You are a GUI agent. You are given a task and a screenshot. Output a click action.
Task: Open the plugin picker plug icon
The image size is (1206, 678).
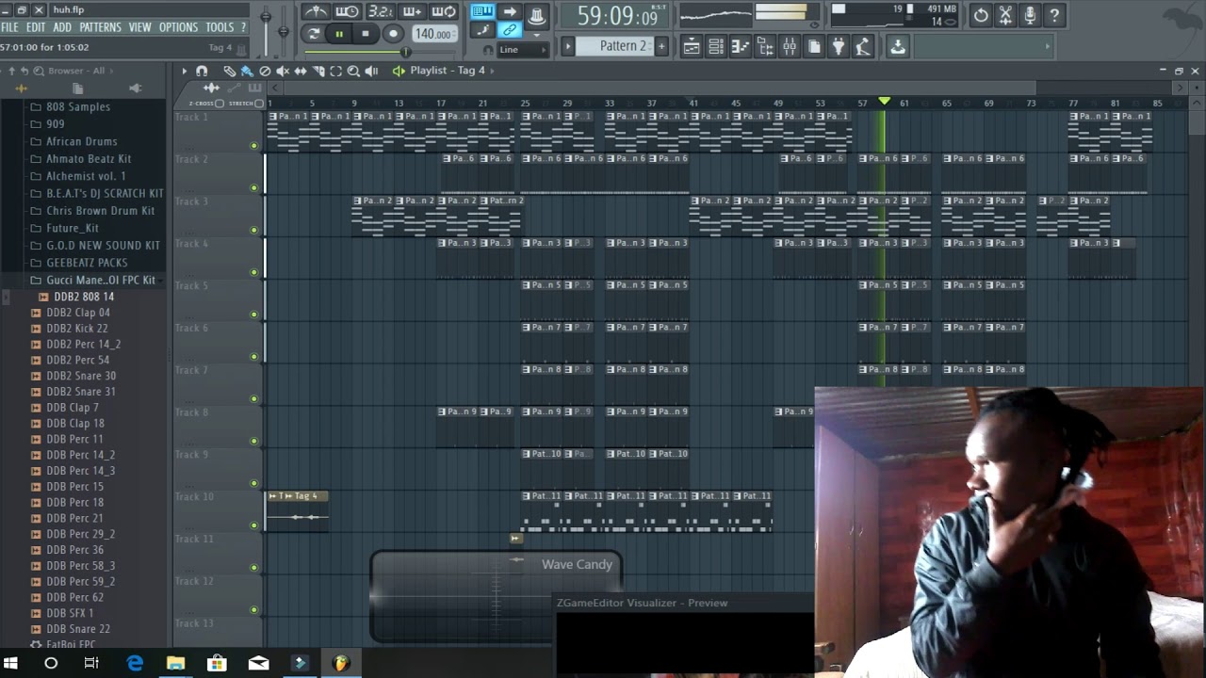(x=839, y=47)
